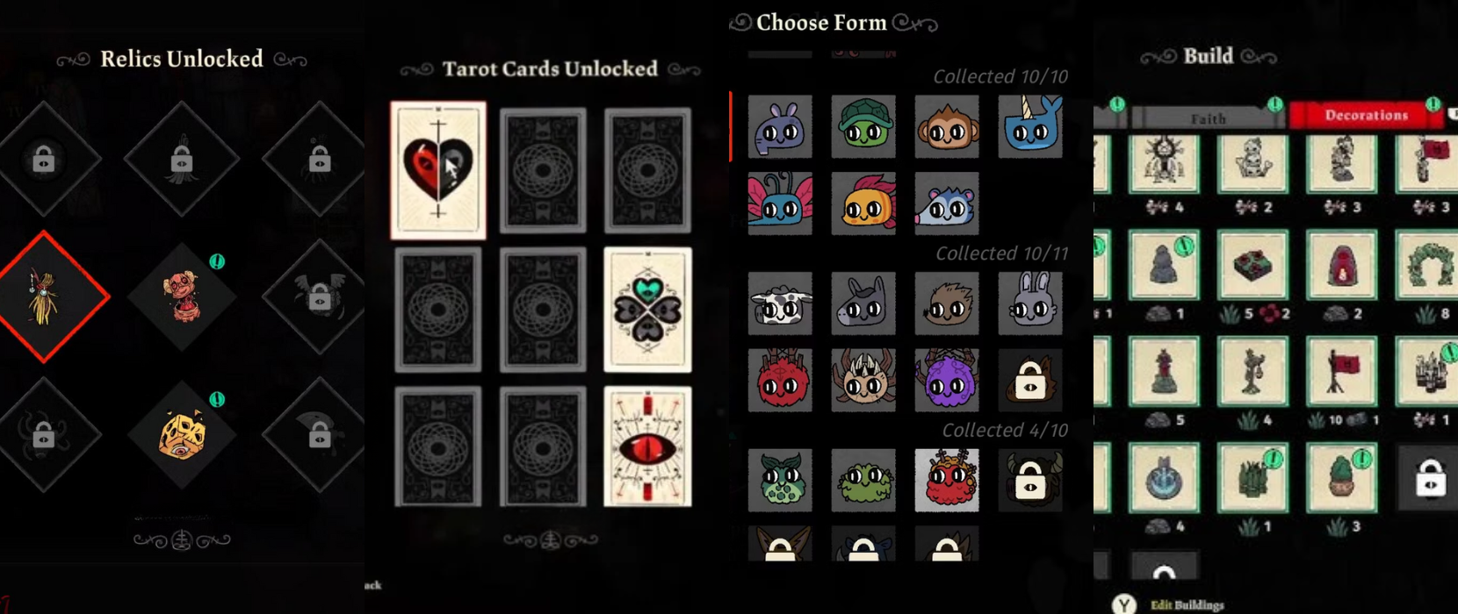1458x614 pixels.
Task: Open the half-red heart tarot card
Action: (438, 170)
